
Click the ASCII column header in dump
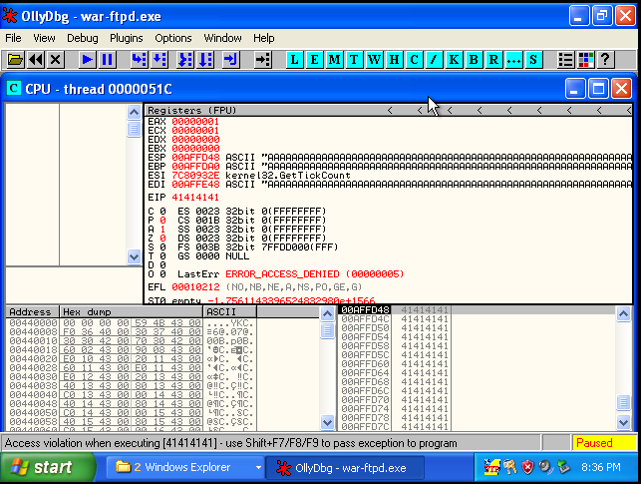(229, 311)
